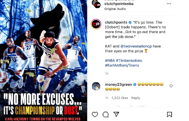Open the #NBA hashtag

[110, 61]
